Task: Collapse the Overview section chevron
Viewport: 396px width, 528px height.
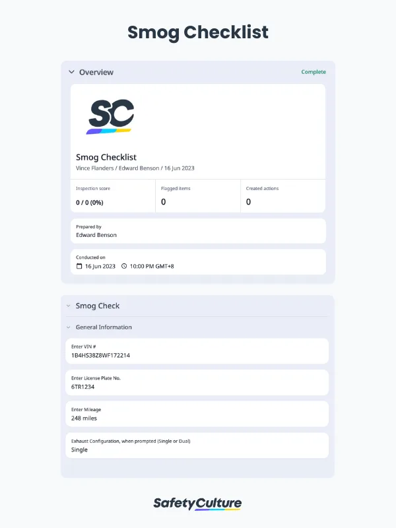Action: click(71, 72)
